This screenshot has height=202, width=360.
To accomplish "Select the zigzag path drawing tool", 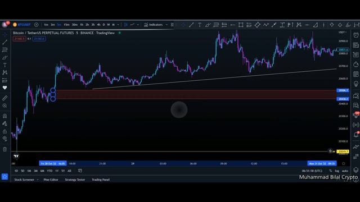I will pos(265,25).
